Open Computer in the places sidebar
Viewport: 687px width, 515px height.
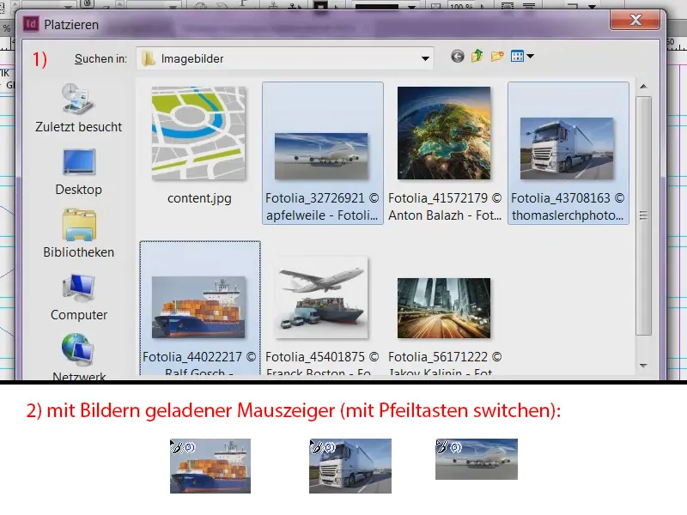click(x=78, y=297)
